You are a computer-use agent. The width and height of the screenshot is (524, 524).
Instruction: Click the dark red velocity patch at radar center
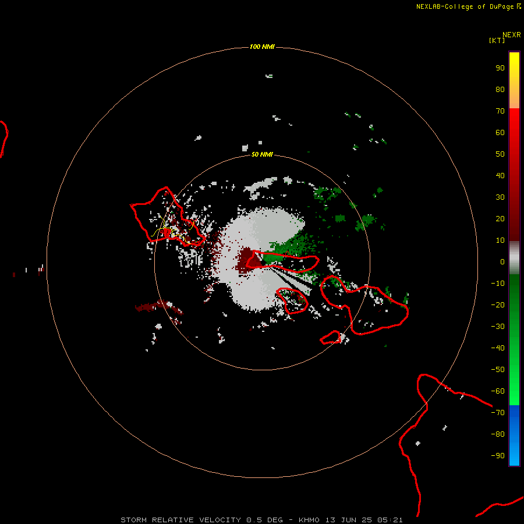point(249,261)
